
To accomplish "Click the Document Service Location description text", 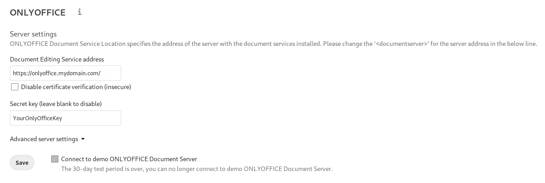I will pyautogui.click(x=273, y=44).
